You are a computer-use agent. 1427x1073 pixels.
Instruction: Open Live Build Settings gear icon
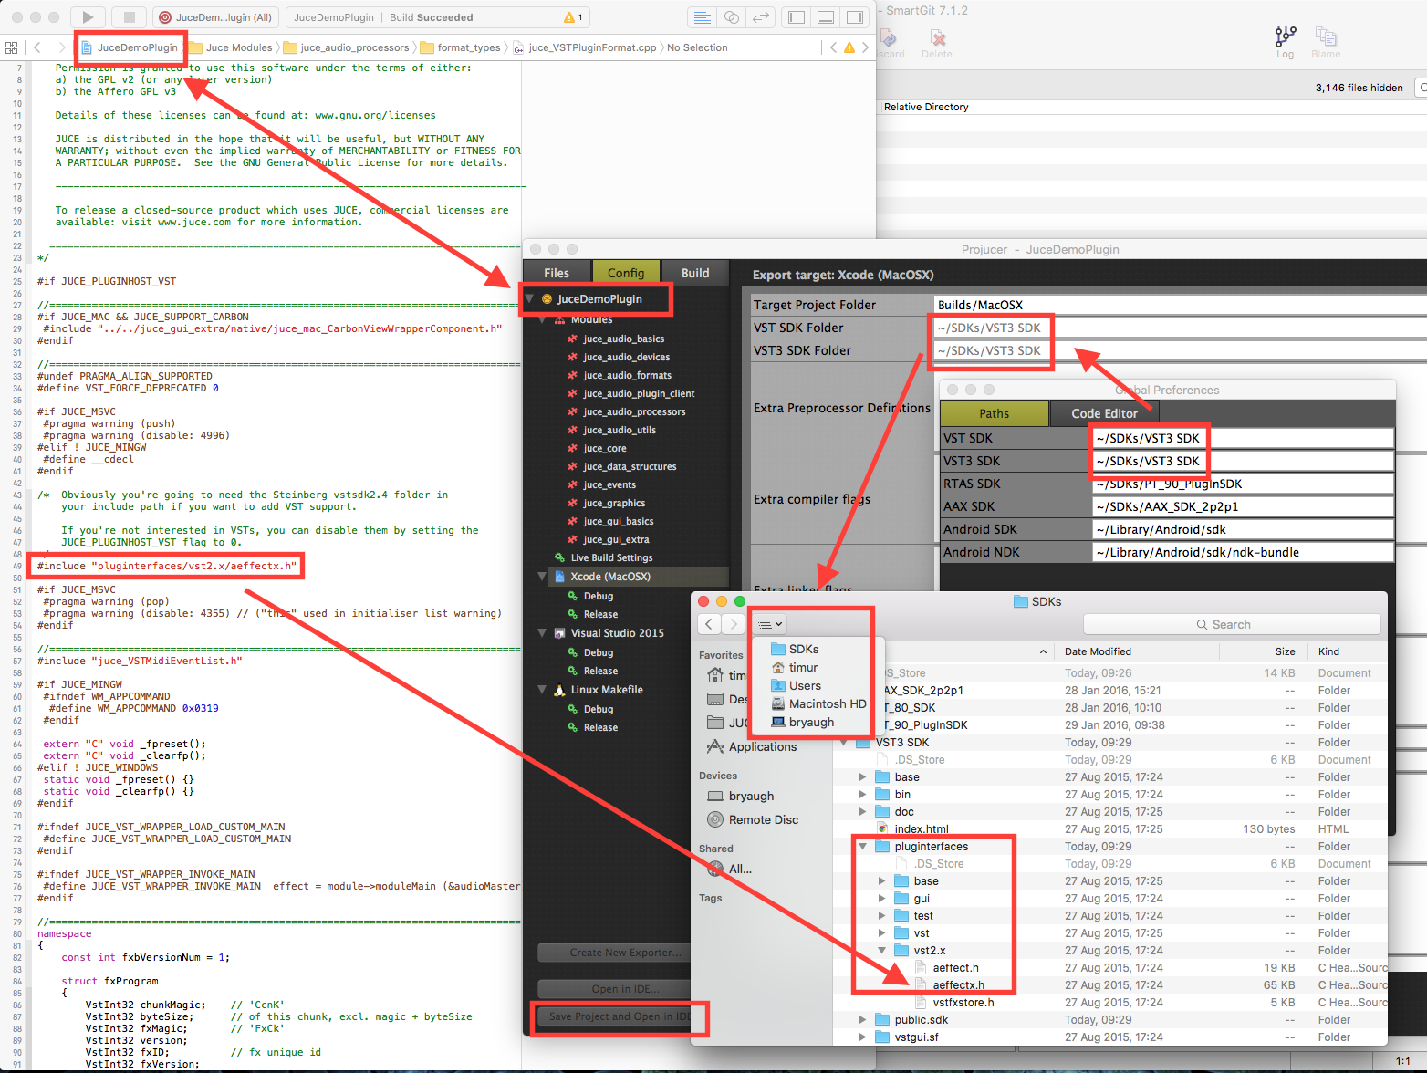[559, 557]
